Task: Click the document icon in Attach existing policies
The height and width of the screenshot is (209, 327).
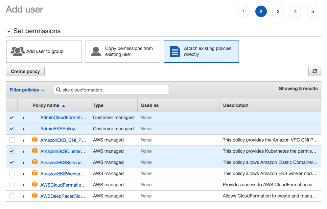Action: 175,51
